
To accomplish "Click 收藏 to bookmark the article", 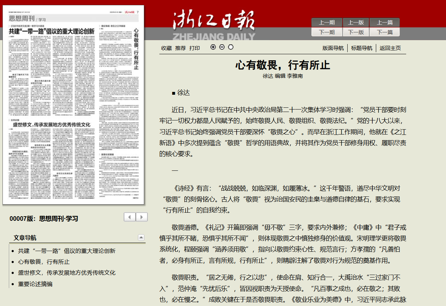I will 166,48.
